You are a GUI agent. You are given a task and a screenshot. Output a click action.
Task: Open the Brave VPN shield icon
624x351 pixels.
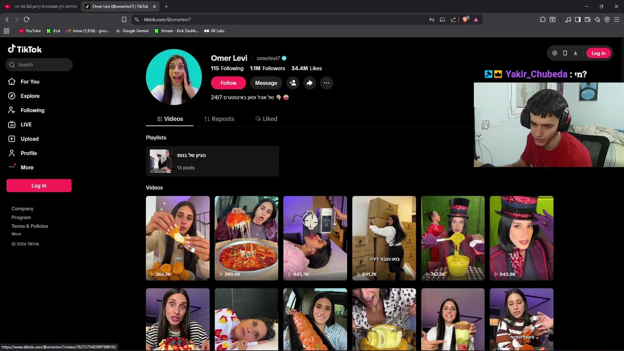607,19
